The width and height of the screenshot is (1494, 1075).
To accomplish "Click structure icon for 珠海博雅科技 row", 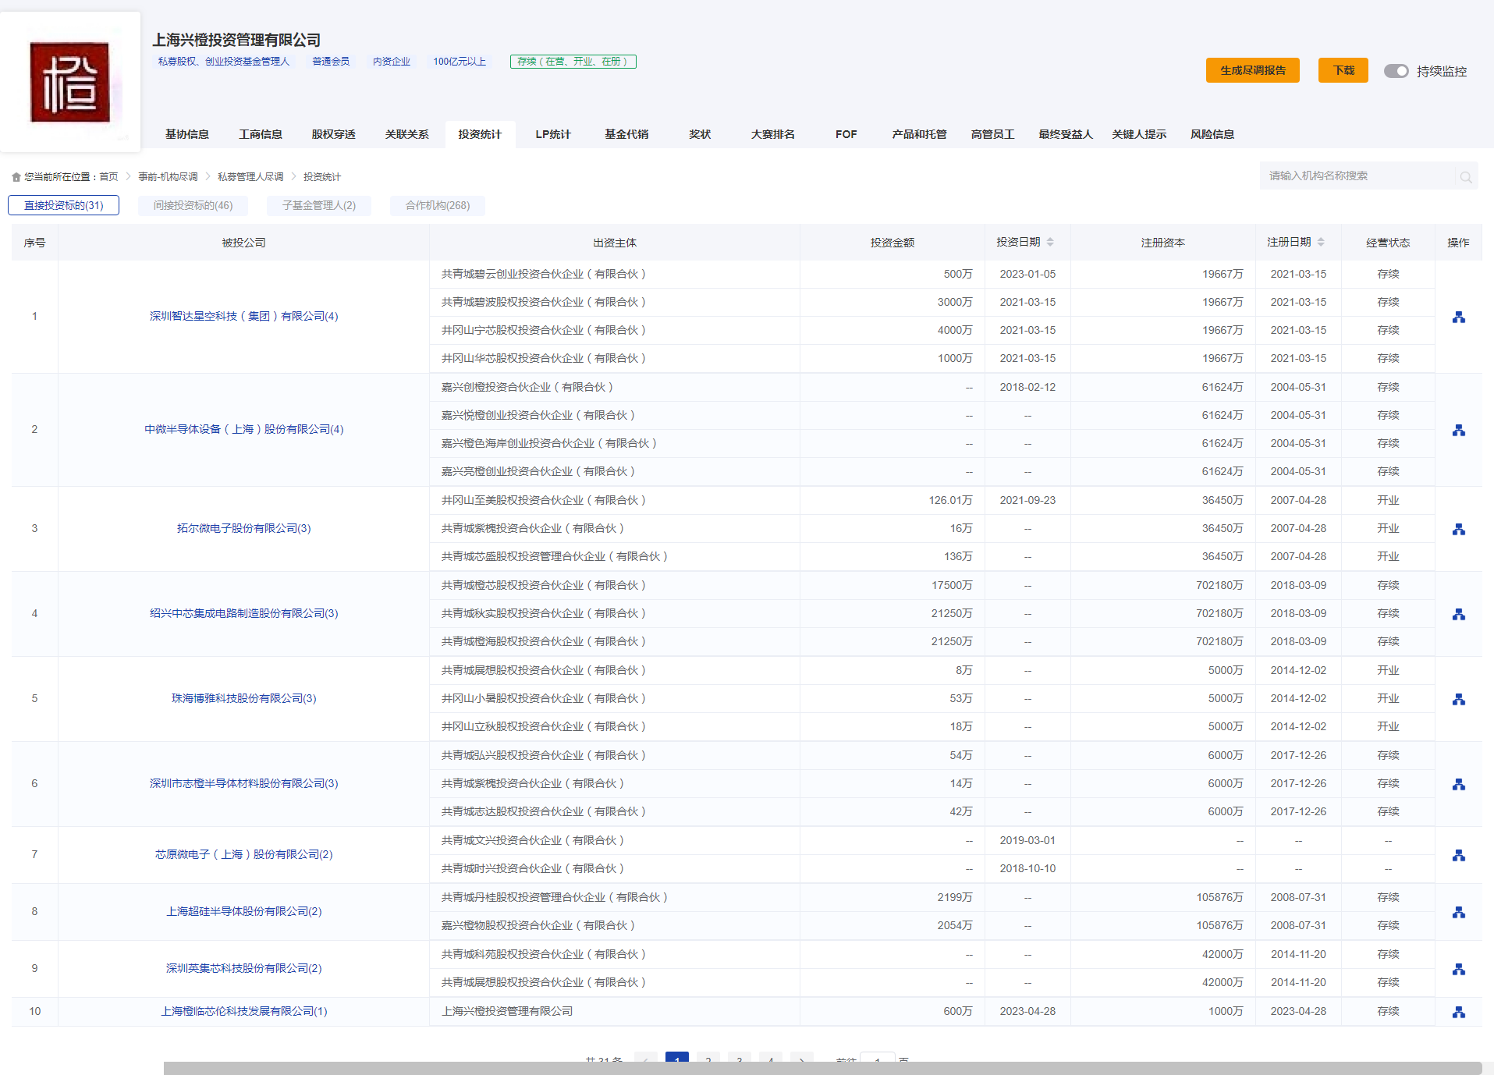I will tap(1458, 699).
